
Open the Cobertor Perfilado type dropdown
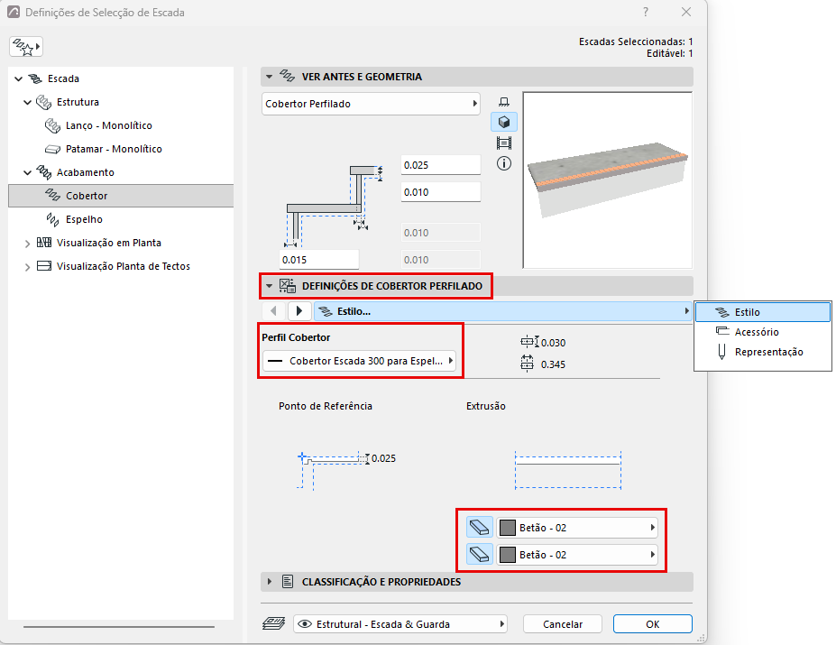coord(371,104)
